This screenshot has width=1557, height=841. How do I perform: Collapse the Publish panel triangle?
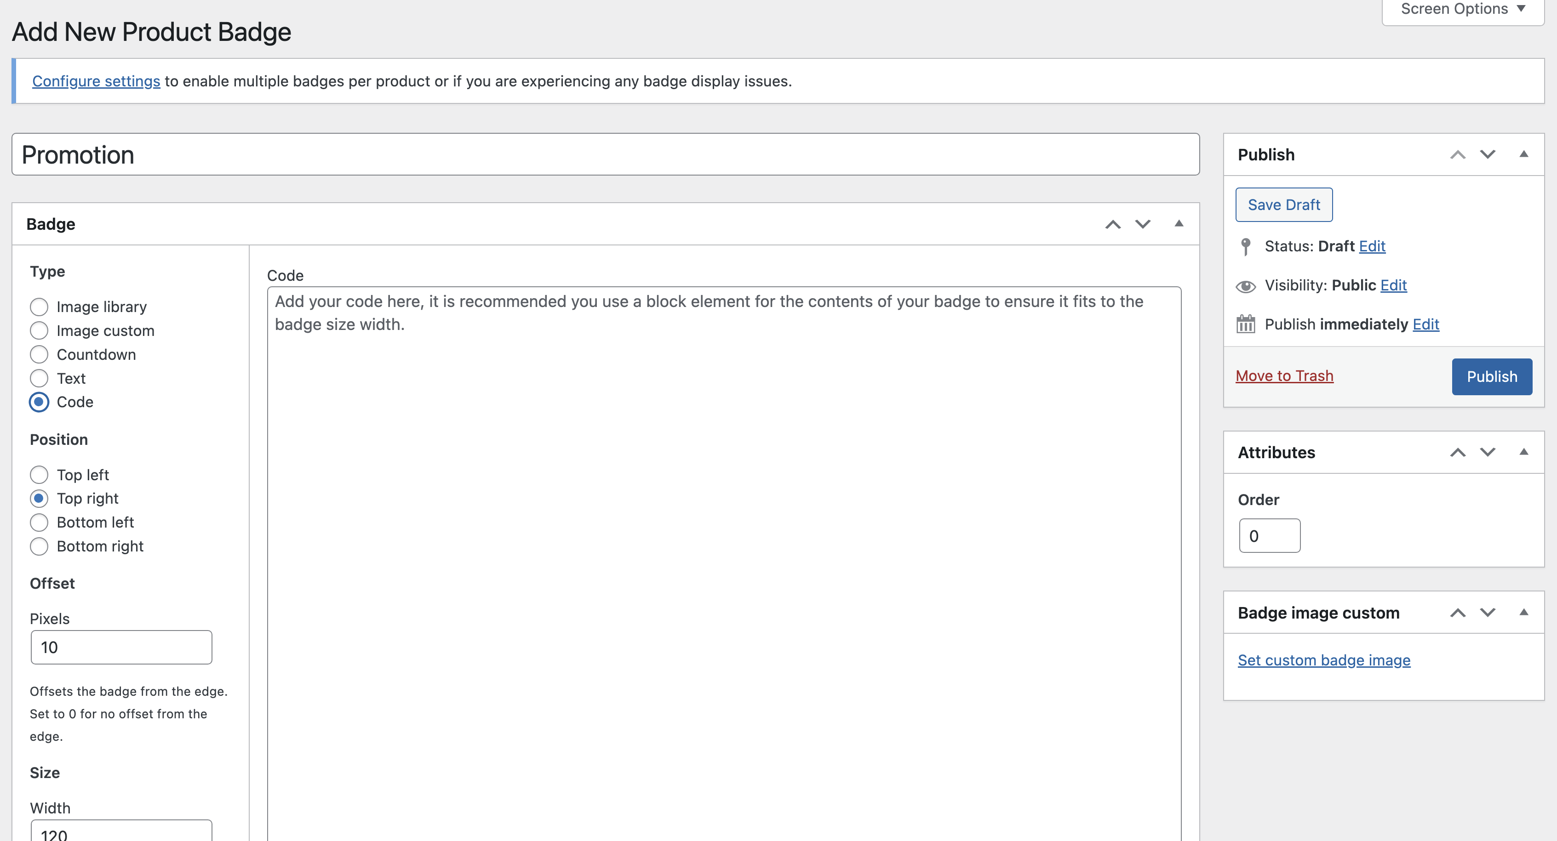tap(1524, 154)
